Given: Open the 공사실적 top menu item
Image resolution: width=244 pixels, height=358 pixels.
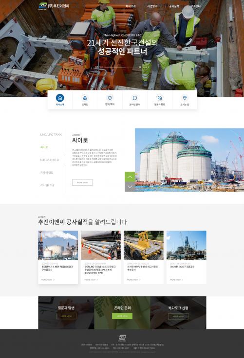Looking at the screenshot, I should click(174, 6).
